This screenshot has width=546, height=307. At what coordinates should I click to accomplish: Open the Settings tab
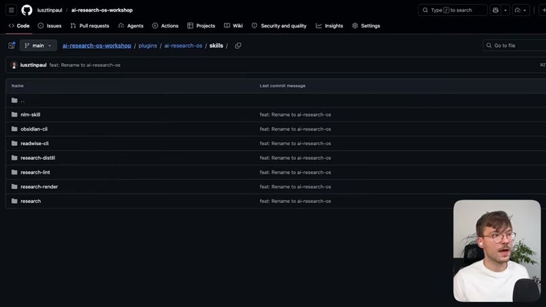click(366, 26)
